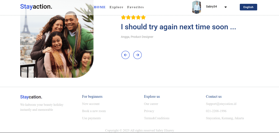Click the Staycation, Kemang, Jakarta address
Screen dimensions: 279x133
(x=225, y=118)
